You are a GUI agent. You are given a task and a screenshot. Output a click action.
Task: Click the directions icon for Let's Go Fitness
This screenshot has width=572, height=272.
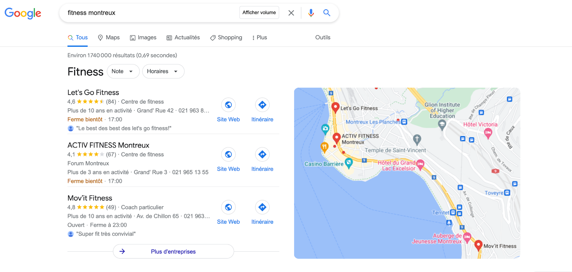(262, 105)
